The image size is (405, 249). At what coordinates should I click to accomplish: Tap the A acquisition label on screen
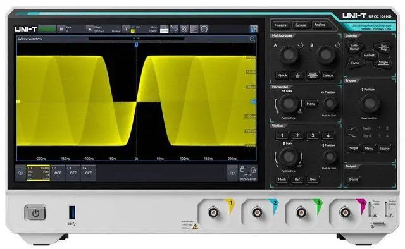pyautogui.click(x=90, y=29)
